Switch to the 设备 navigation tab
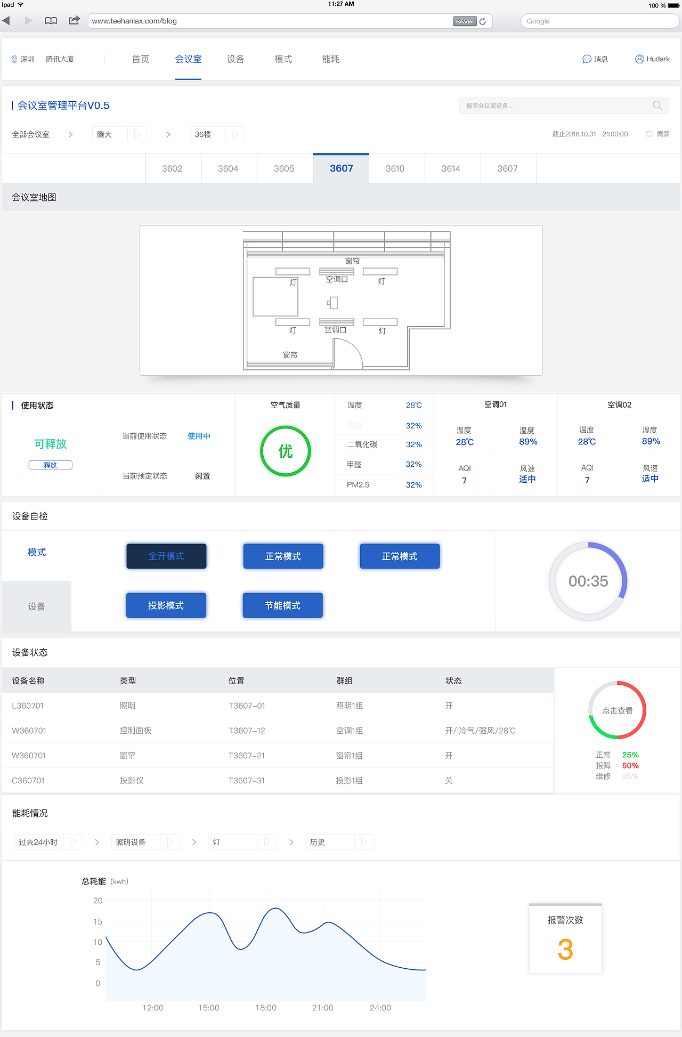The height and width of the screenshot is (1037, 682). [236, 59]
